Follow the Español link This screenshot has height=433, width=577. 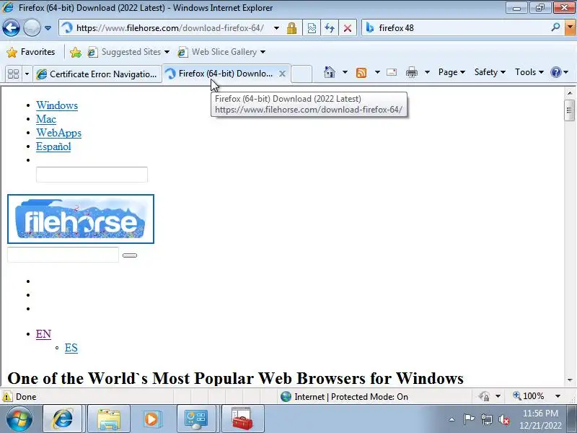[x=53, y=146]
